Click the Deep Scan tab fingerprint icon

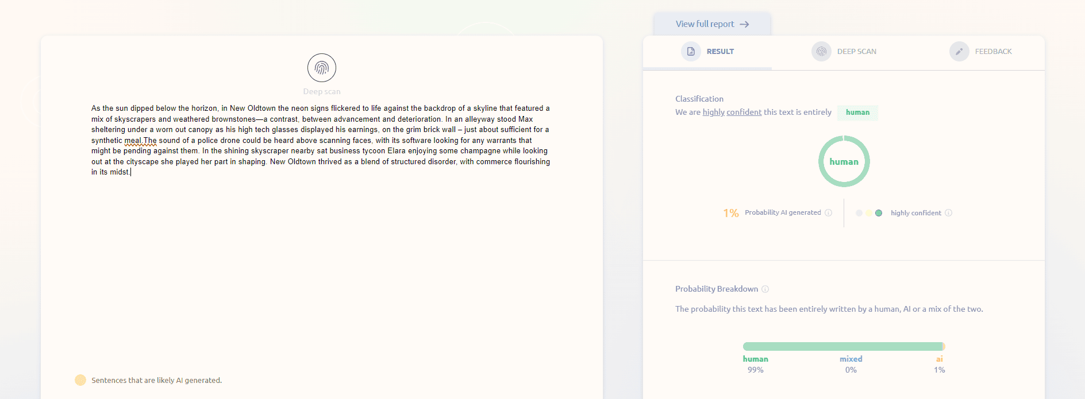pos(821,52)
